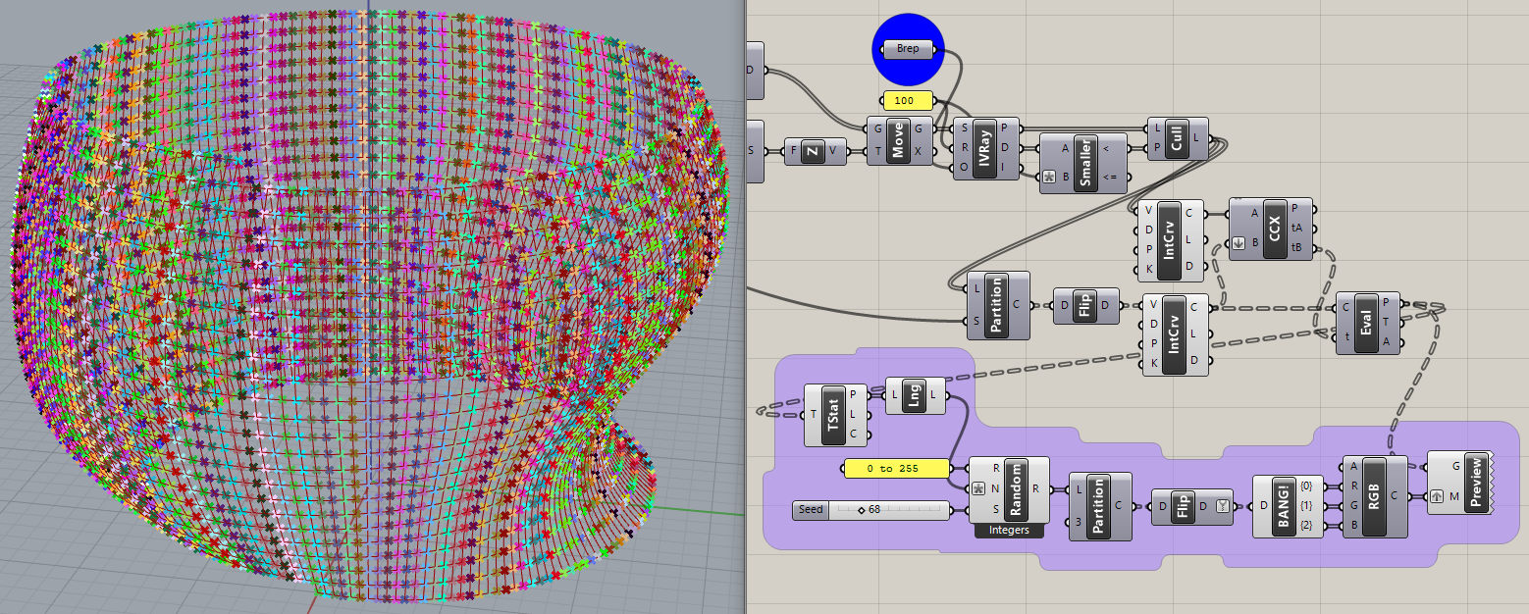Click the {0} output of BANG!
This screenshot has width=1529, height=614.
(x=1306, y=486)
